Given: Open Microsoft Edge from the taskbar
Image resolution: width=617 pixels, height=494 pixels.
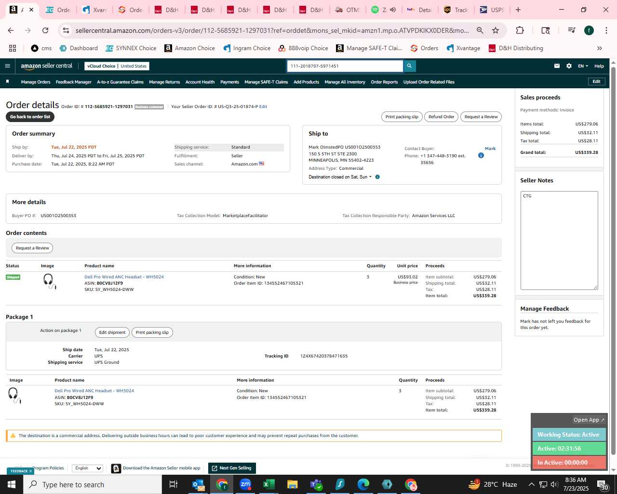Looking at the screenshot, I should coord(363,484).
